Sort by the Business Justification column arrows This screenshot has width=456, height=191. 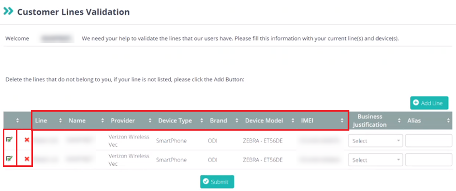click(x=399, y=120)
